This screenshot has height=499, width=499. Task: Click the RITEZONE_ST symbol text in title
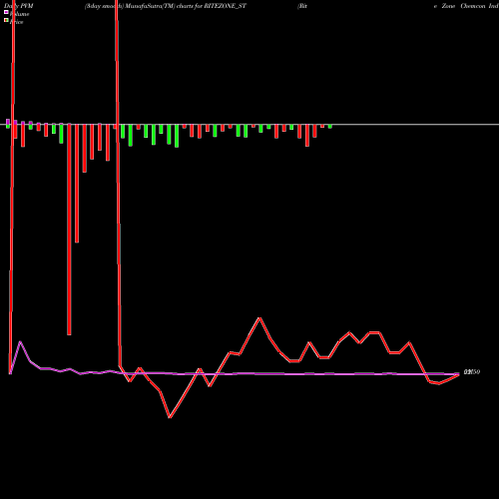click(225, 6)
